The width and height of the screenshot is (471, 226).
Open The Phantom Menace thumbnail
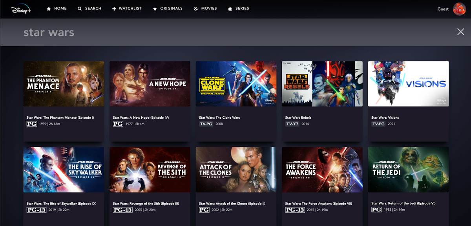[x=64, y=84]
